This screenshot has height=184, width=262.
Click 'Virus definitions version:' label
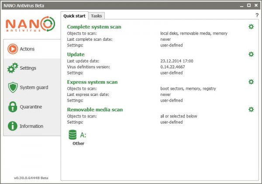pyautogui.click(x=89, y=67)
